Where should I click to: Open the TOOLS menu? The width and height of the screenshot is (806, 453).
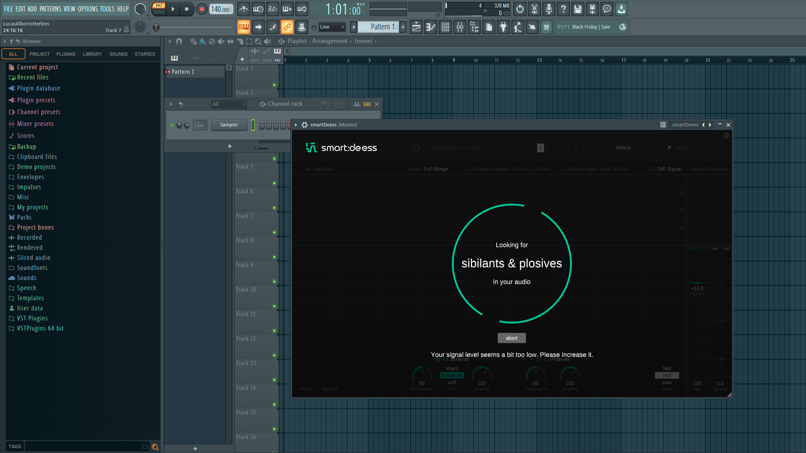pos(107,9)
